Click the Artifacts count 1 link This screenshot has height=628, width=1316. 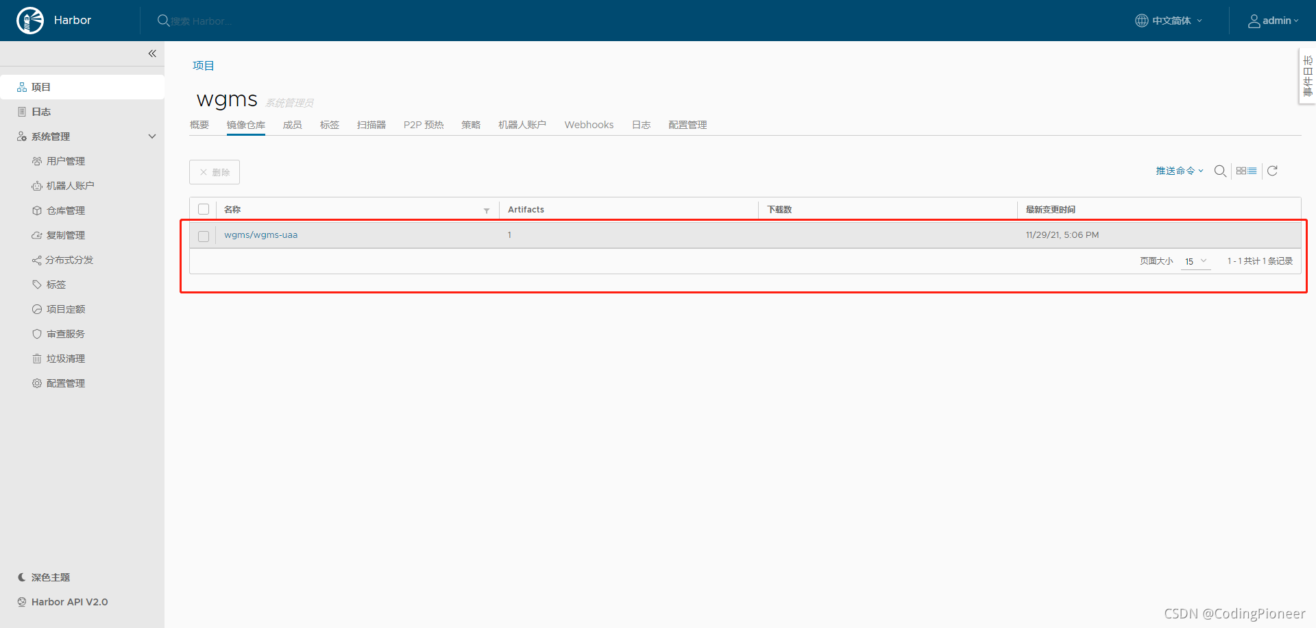click(x=509, y=235)
